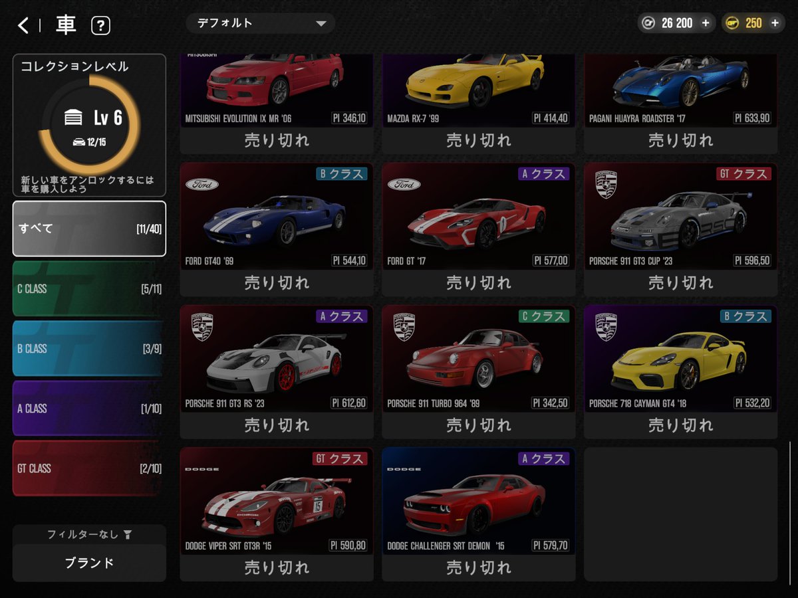Click the Dodge logo on Viper SRT GT3R card
The width and height of the screenshot is (798, 598).
pyautogui.click(x=201, y=469)
